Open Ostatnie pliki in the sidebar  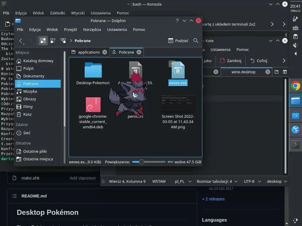(38, 152)
